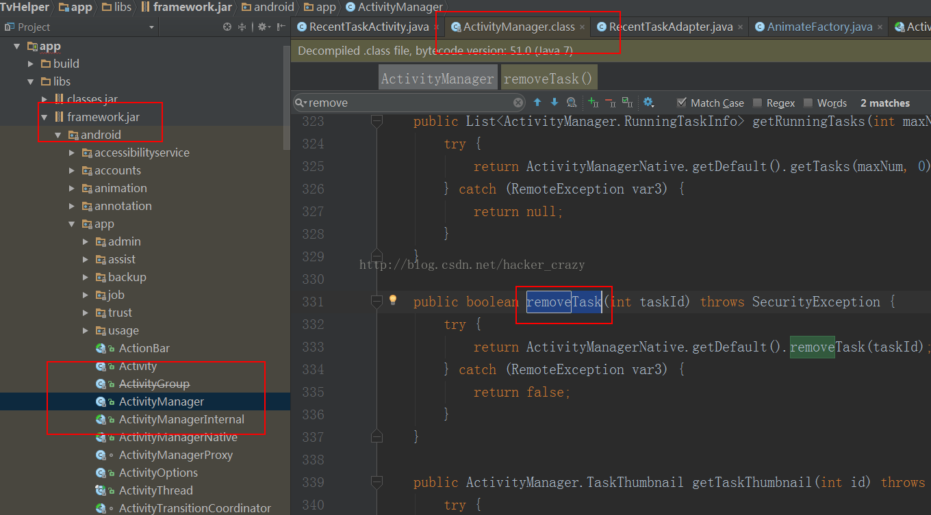Image resolution: width=931 pixels, height=515 pixels.
Task: Close the RecentTaskAdapter.java tab
Action: (741, 27)
